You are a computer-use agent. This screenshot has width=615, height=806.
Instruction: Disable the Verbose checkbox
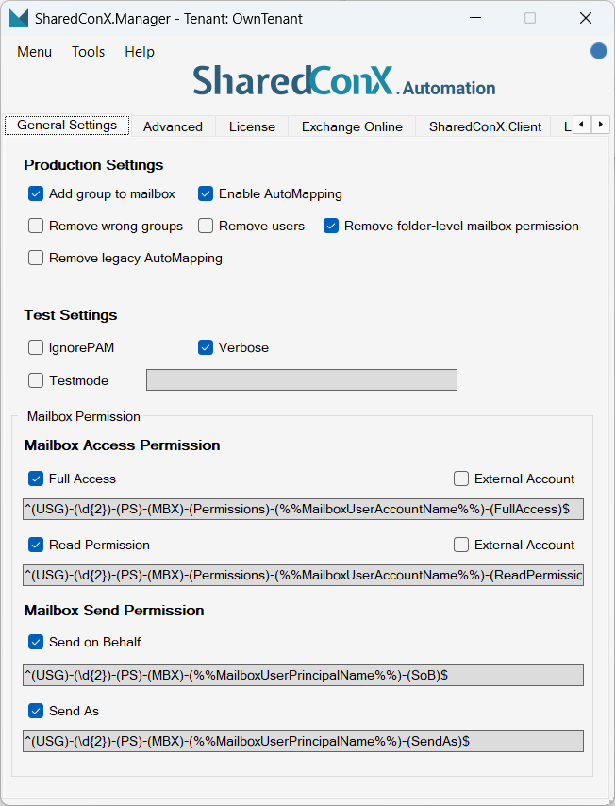pyautogui.click(x=206, y=347)
